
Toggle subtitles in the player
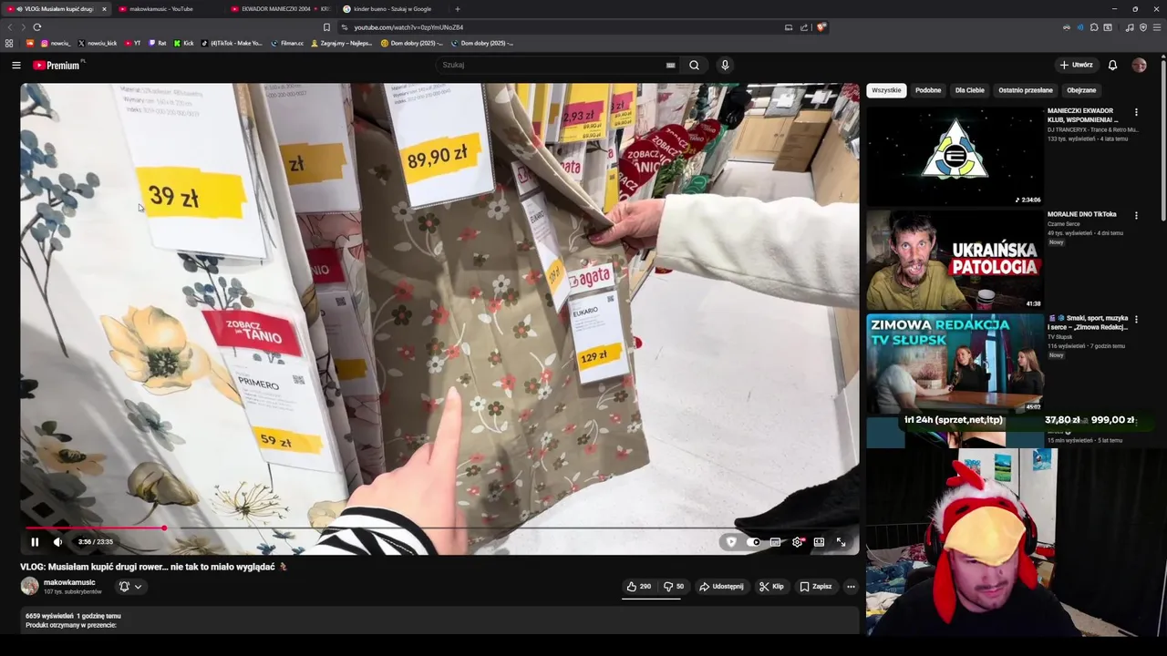point(775,542)
